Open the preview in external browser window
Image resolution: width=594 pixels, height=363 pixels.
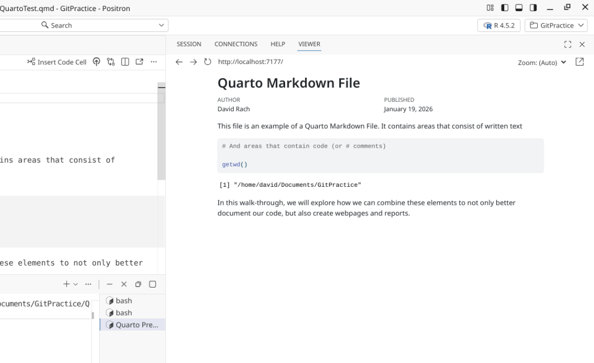pos(579,62)
